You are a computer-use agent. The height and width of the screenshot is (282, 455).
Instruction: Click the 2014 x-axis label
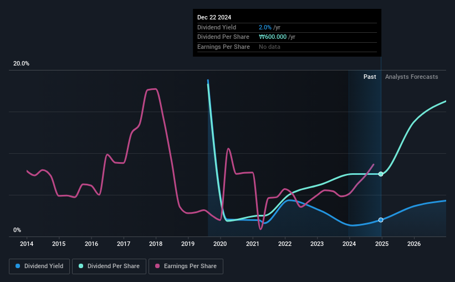(27, 244)
